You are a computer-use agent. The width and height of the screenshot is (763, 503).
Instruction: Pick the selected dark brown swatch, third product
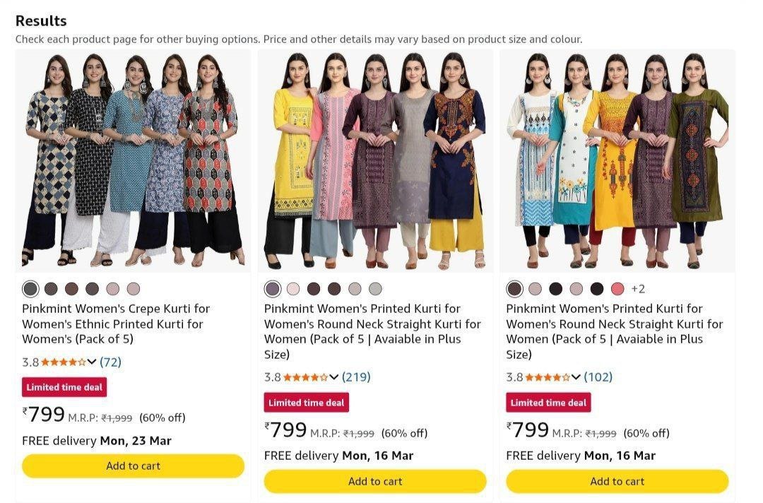(515, 289)
